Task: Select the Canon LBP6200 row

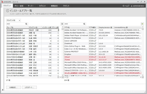Action: click(103, 41)
